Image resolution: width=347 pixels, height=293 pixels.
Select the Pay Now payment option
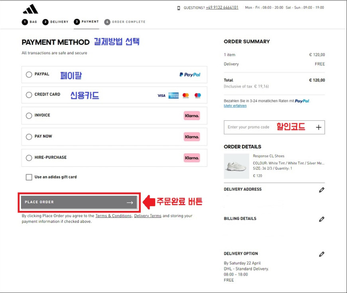point(29,137)
